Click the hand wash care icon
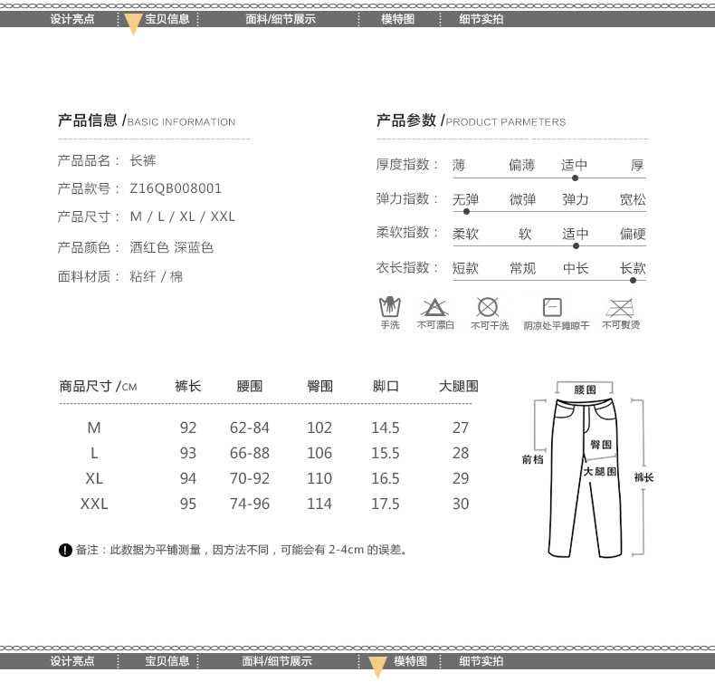Viewport: 715px width, 682px height. coord(389,306)
